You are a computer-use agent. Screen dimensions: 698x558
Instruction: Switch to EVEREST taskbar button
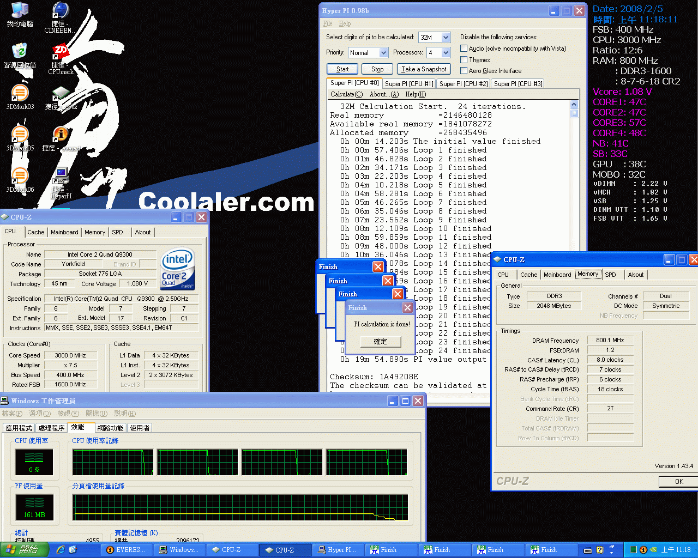tap(126, 550)
